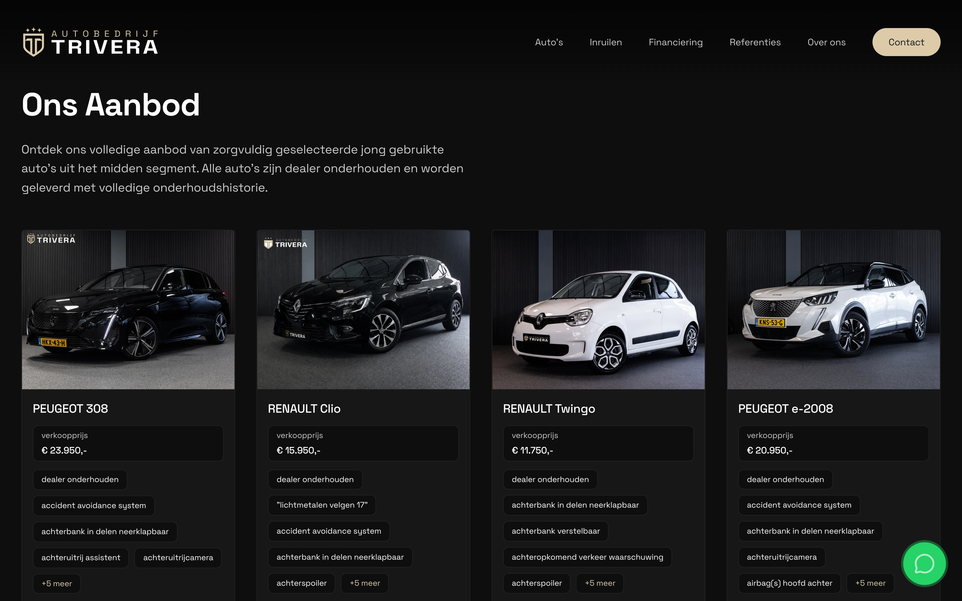Open the Financiering navigation link
This screenshot has height=601, width=962.
coord(675,42)
